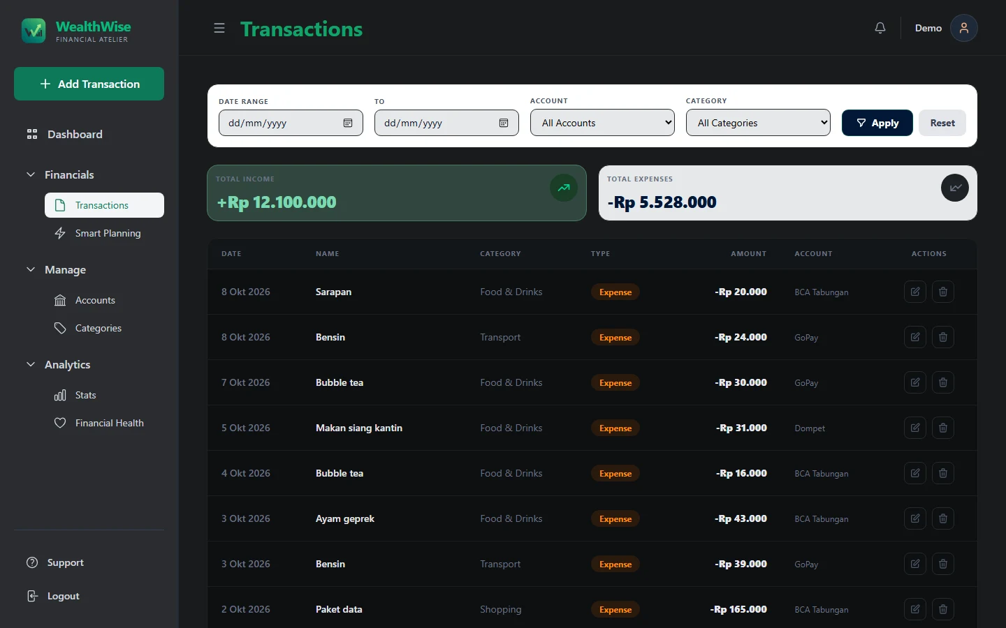
Task: Open calendar picker in Date Range field
Action: [348, 123]
